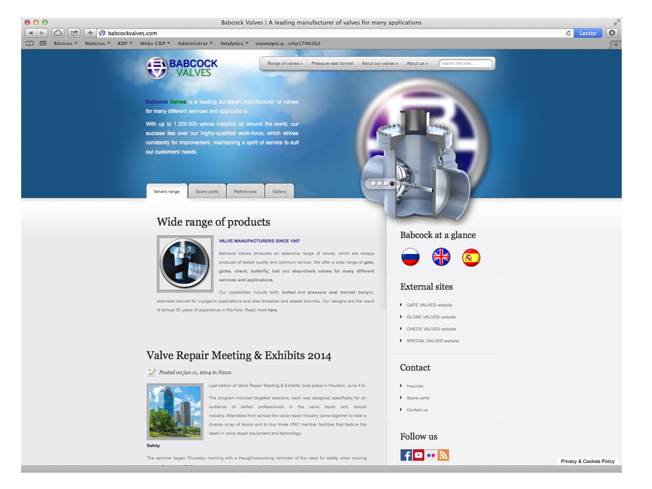Screen dimensions: 652x489
Task: Click the valve thumbnail under Wide range of products
Action: click(x=185, y=264)
